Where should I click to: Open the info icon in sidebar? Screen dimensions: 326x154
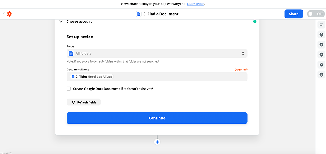coord(321,75)
